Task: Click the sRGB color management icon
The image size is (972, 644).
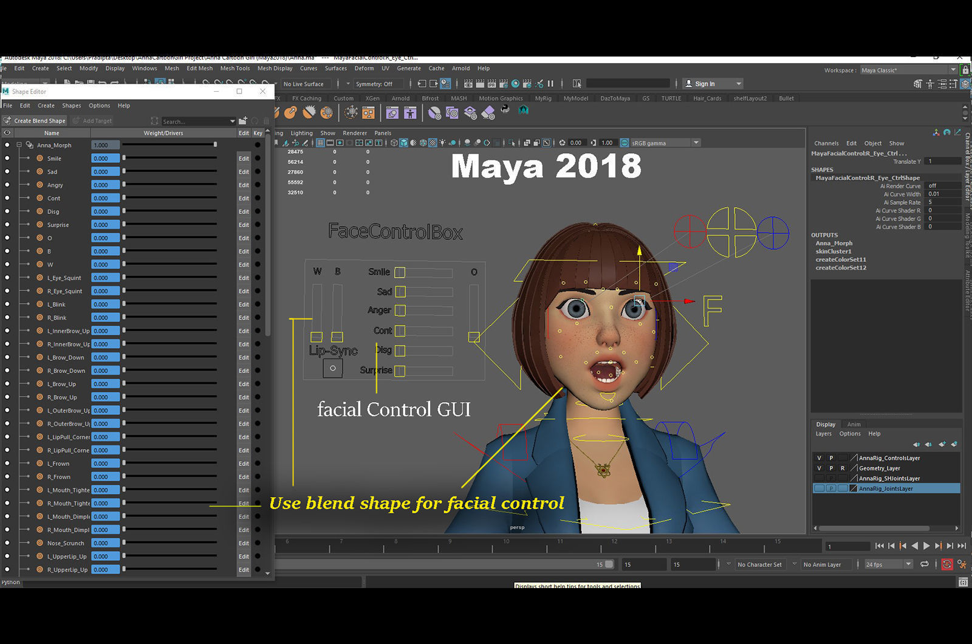Action: [625, 143]
